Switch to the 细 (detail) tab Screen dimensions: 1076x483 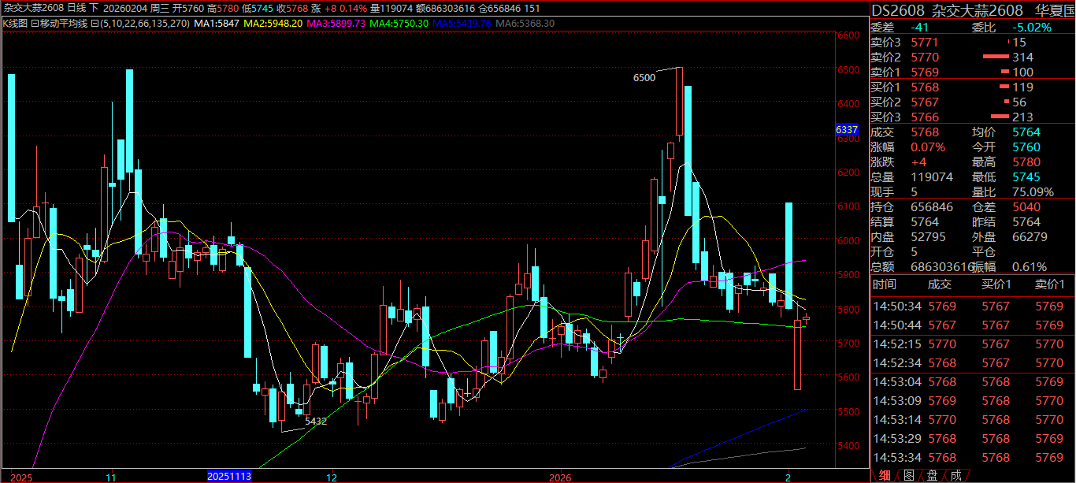pyautogui.click(x=885, y=475)
